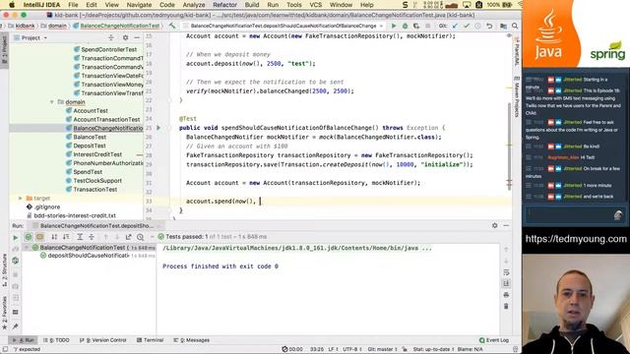Click Git commit checkmark icon
The height and width of the screenshot is (354, 630).
click(467, 26)
